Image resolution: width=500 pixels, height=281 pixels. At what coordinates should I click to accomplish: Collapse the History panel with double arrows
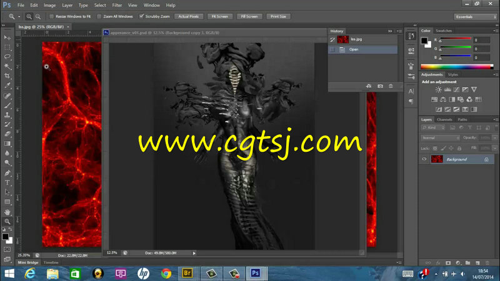click(390, 31)
